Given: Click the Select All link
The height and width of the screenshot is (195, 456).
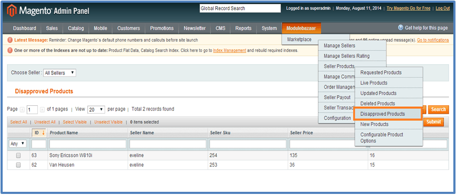Looking at the screenshot, I should [18, 122].
